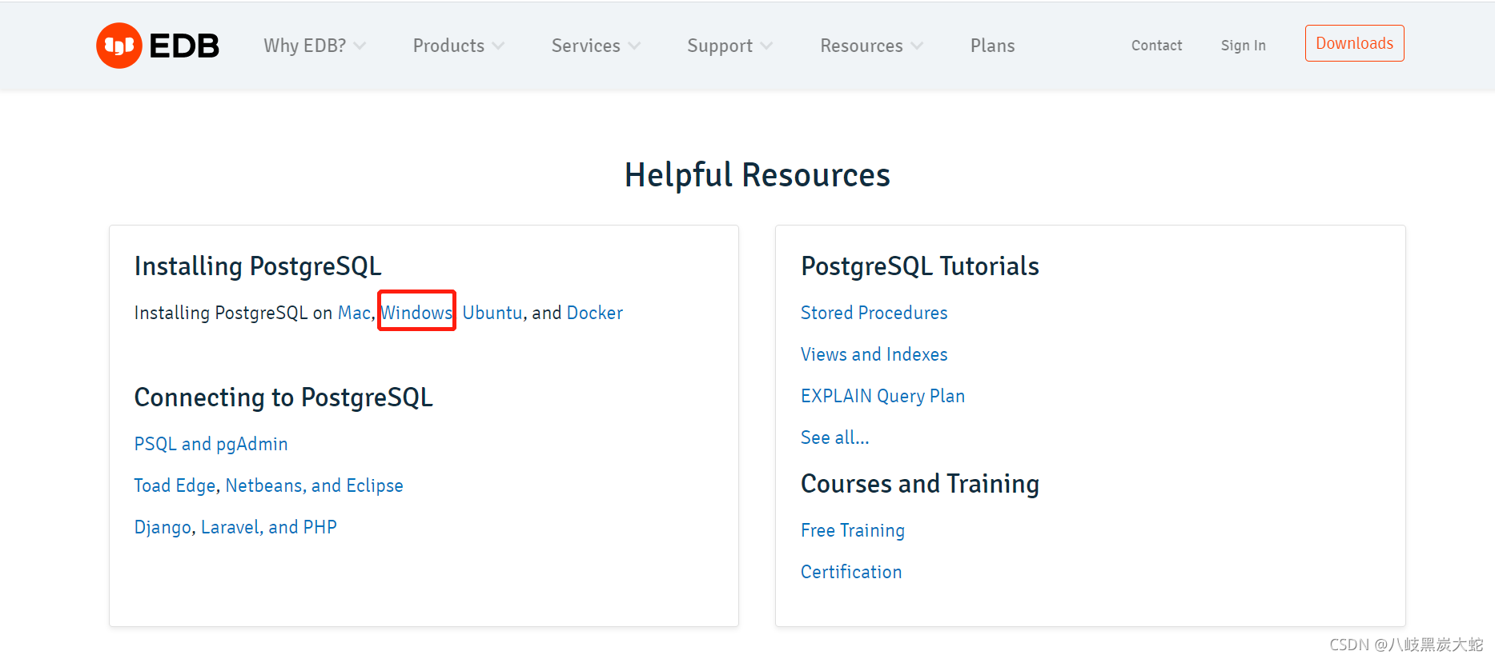Open the Stored Procedures tutorial

click(874, 313)
